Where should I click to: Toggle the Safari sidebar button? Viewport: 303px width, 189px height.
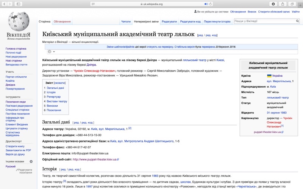pos(18,4)
